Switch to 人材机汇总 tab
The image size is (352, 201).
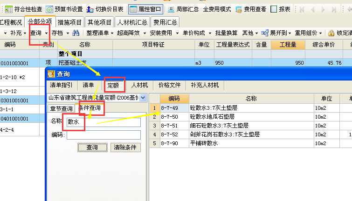pos(132,22)
